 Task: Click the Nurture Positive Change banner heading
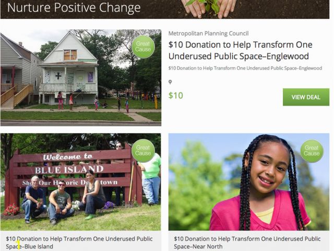[x=74, y=7]
